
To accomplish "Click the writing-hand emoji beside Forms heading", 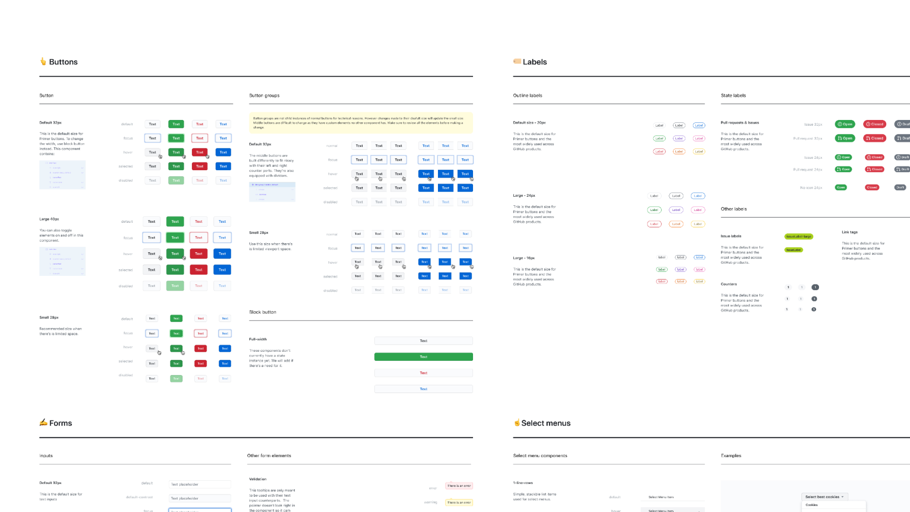I will 43,422.
